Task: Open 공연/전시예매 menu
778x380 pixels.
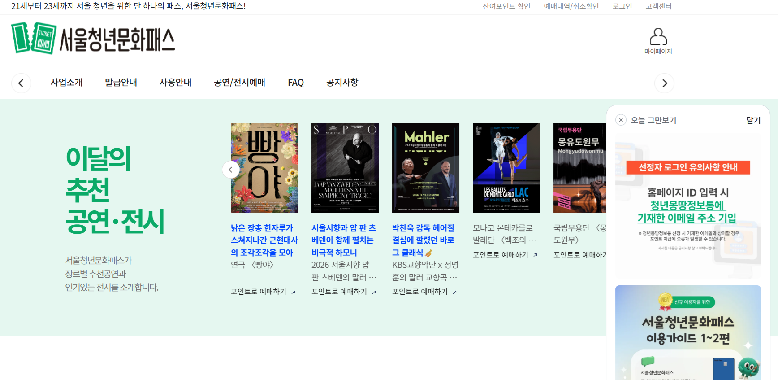Action: click(240, 83)
